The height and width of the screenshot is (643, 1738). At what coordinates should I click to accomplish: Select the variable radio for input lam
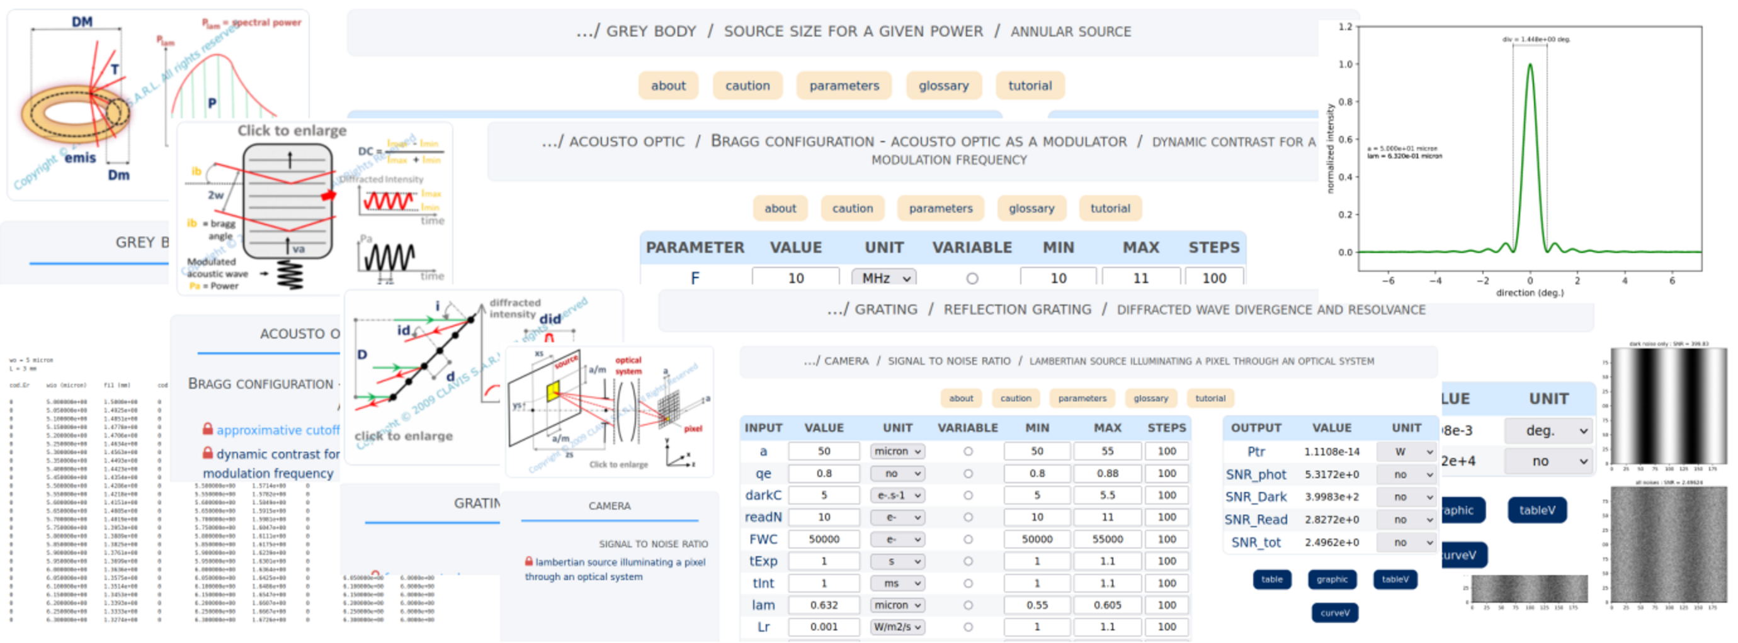click(x=968, y=605)
